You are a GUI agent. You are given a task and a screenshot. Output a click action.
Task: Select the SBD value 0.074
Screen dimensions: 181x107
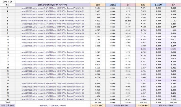point(98,65)
